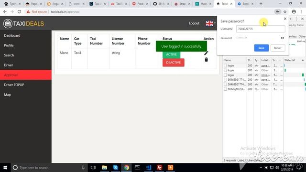Click the trash delete icon for Mano
This screenshot has width=306, height=172.
click(x=206, y=59)
